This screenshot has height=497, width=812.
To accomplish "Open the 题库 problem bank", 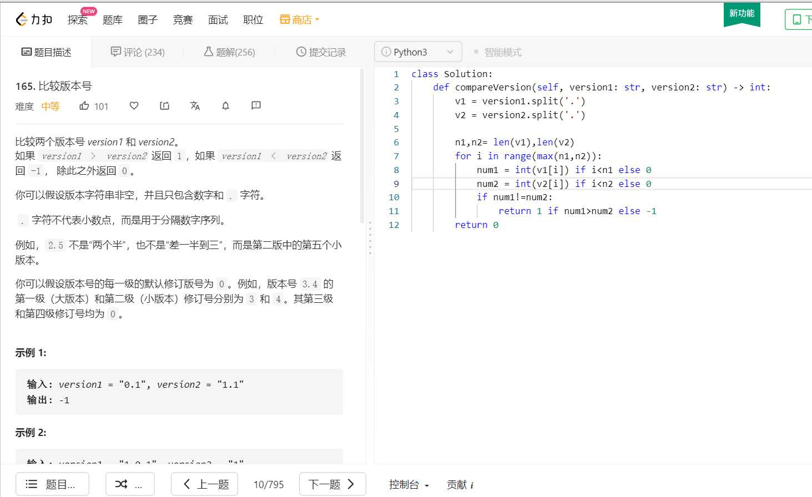I will pos(113,20).
